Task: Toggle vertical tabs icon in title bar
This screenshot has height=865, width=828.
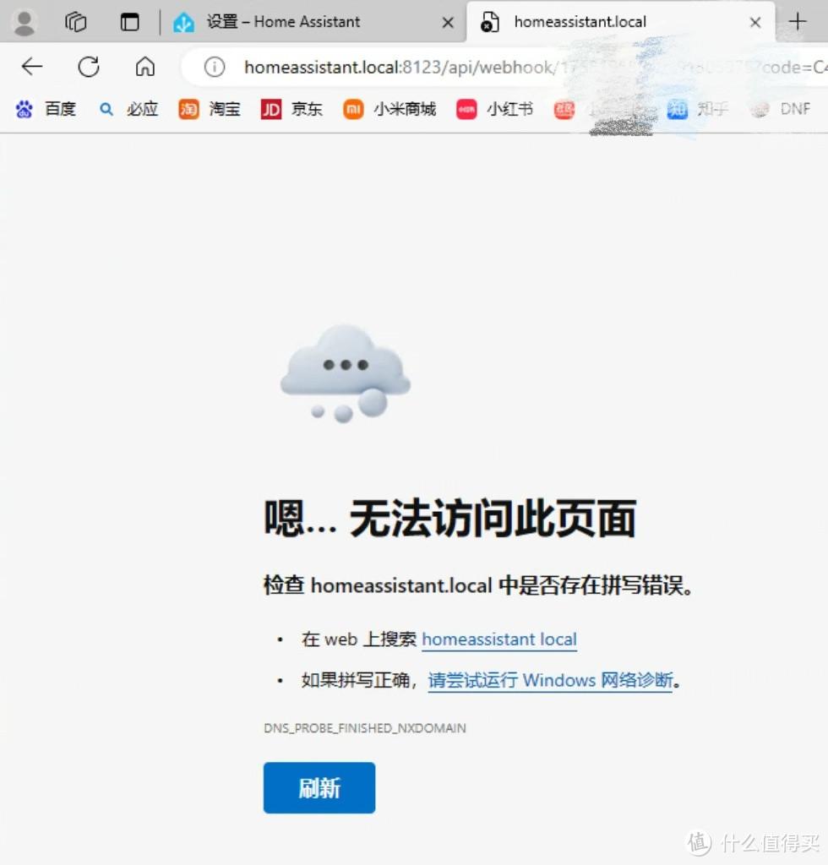Action: [128, 22]
